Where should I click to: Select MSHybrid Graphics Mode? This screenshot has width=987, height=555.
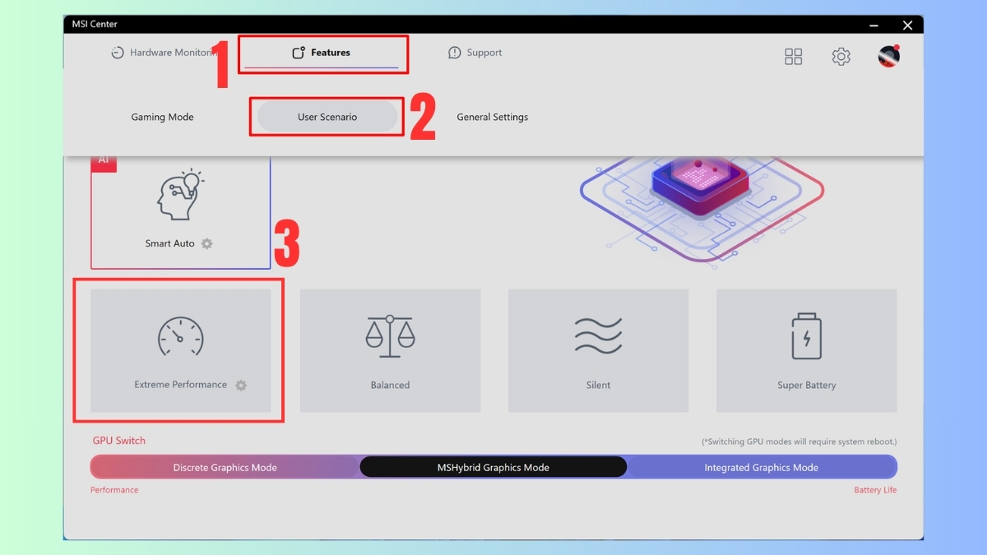493,467
